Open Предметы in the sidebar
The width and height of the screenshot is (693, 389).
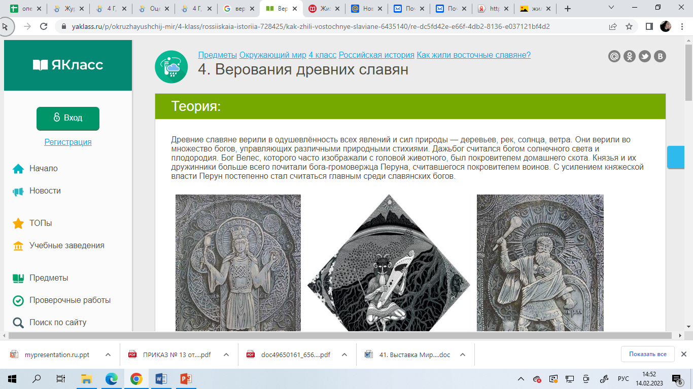49,278
